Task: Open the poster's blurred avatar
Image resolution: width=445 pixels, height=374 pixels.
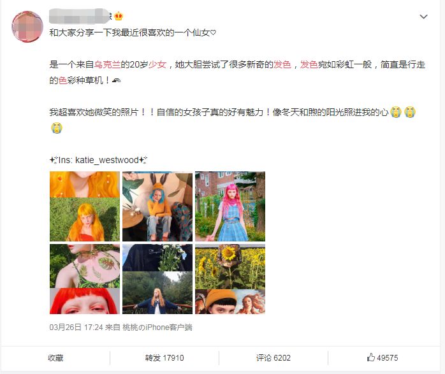Action: 27,27
